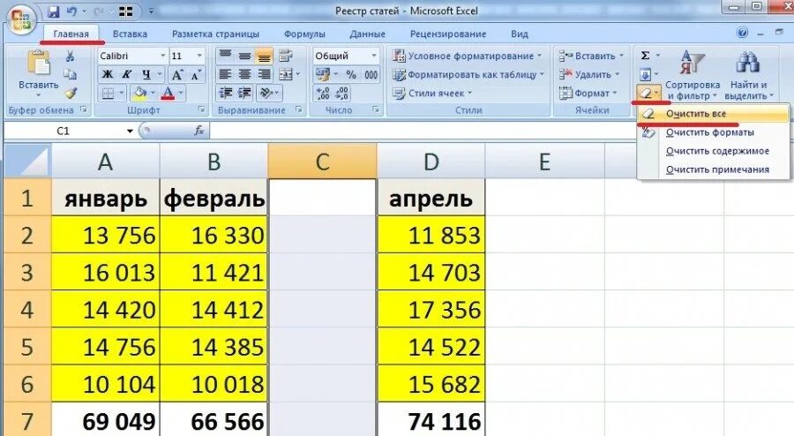Insert a function with the fx button
This screenshot has height=436, width=794.
pyautogui.click(x=199, y=131)
